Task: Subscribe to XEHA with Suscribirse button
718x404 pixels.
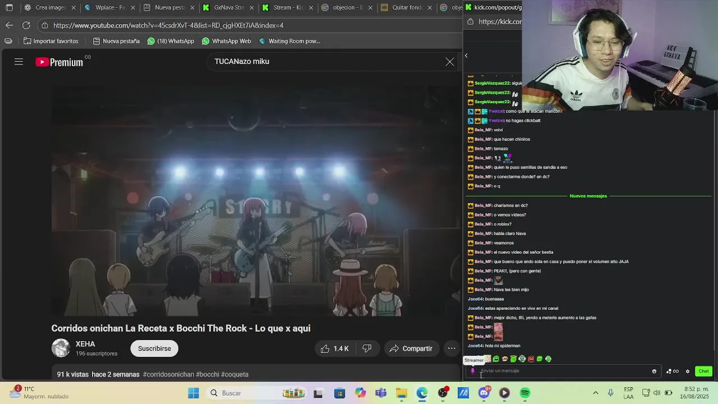Action: (154, 348)
